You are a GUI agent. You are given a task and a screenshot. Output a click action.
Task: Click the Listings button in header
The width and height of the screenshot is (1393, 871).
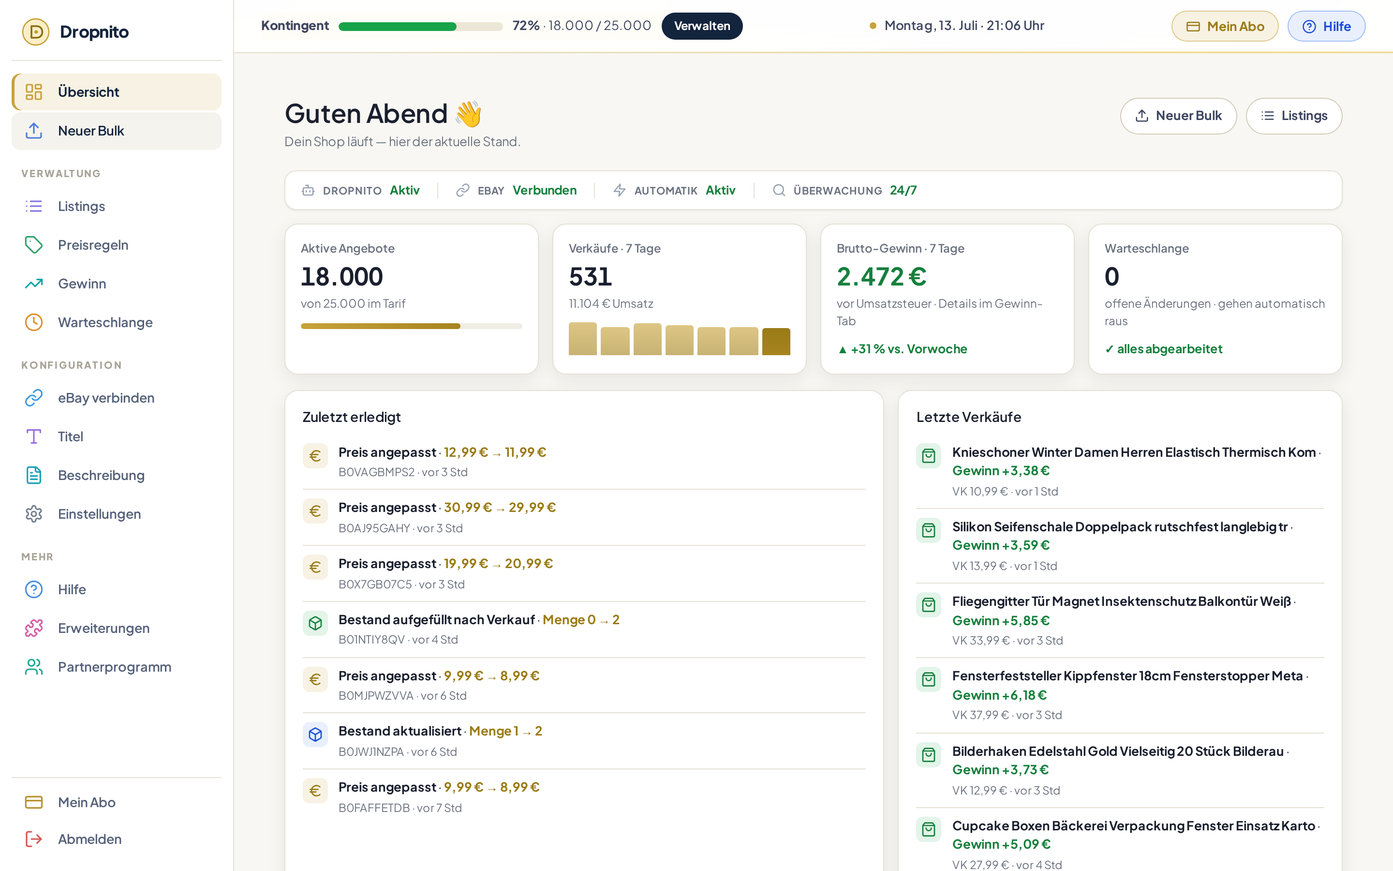pyautogui.click(x=1293, y=116)
